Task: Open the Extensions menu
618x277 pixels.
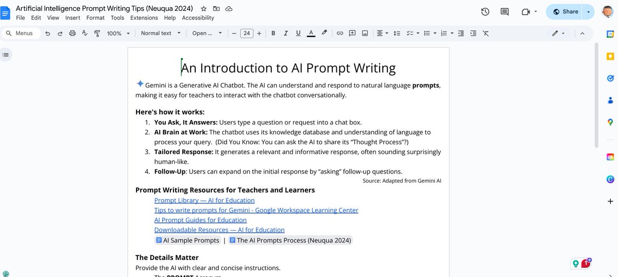Action: pos(144,18)
